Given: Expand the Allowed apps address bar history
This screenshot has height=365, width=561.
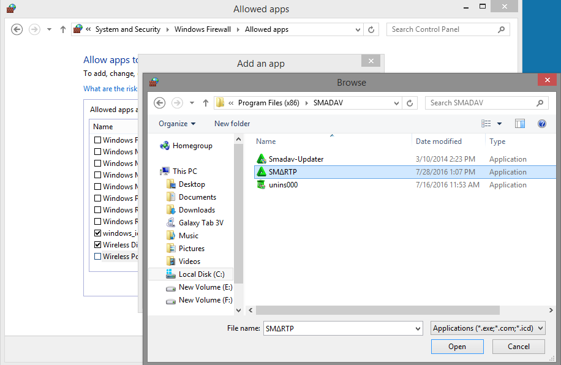Looking at the screenshot, I should click(x=358, y=29).
